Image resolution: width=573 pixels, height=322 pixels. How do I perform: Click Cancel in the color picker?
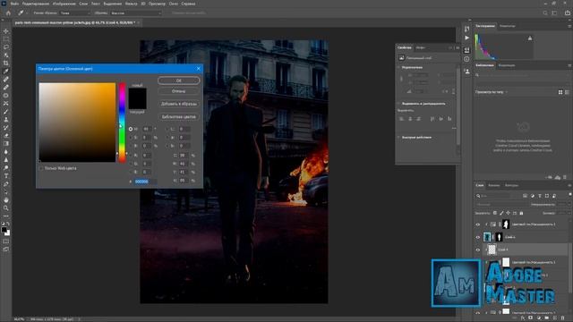[x=179, y=91]
